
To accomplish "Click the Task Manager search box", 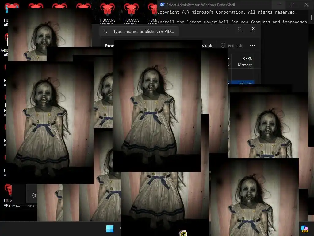I will tap(139, 32).
